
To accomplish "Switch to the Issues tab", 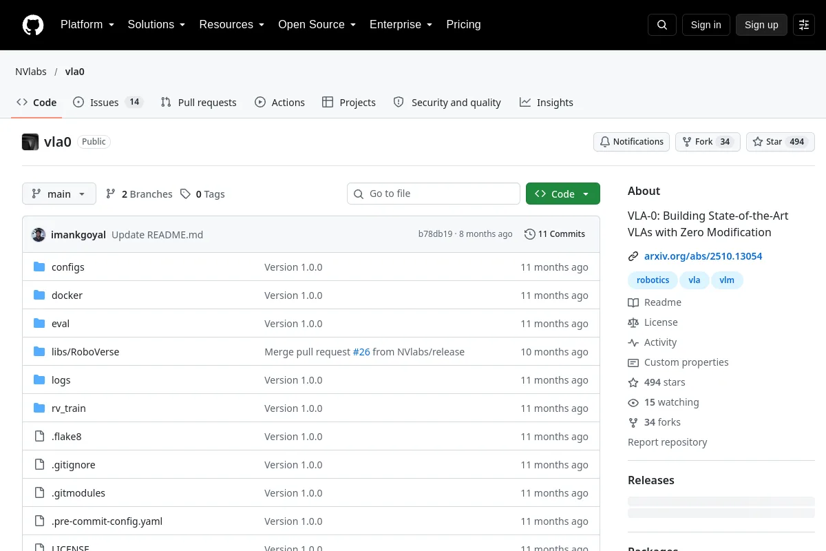I will pos(107,103).
